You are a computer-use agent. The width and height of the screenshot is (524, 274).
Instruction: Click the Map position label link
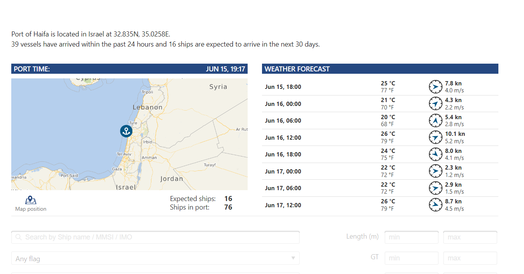tap(31, 209)
